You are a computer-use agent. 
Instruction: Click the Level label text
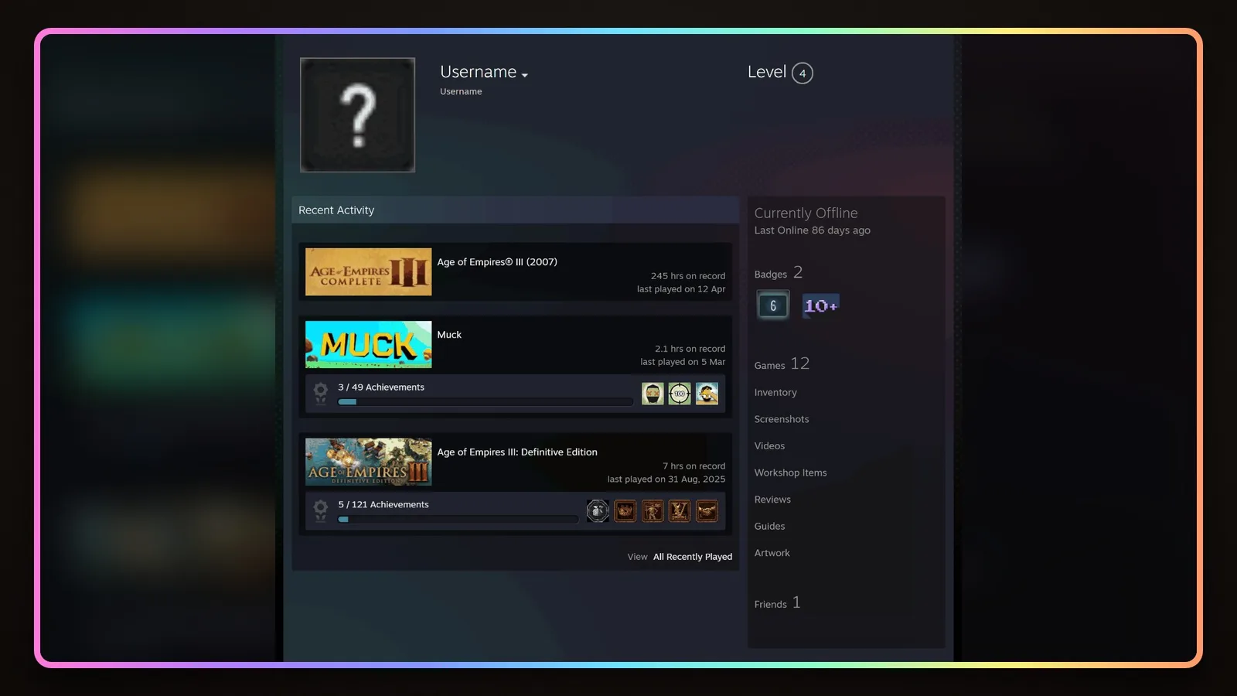tap(767, 72)
